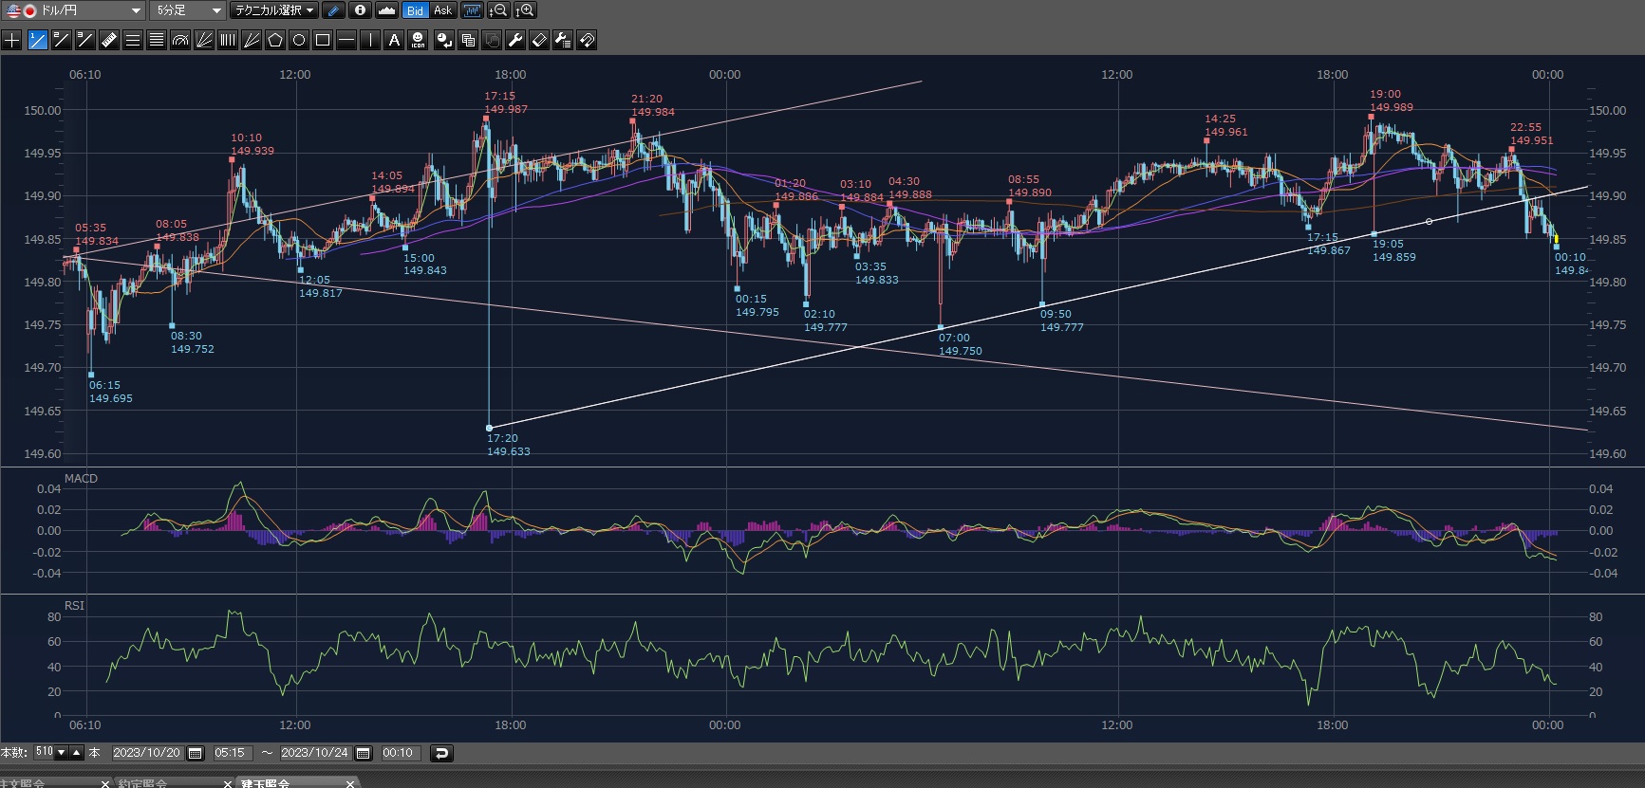1645x788 pixels.
Task: Open calendar picker for start date 2023/10/20
Action: pyautogui.click(x=196, y=753)
